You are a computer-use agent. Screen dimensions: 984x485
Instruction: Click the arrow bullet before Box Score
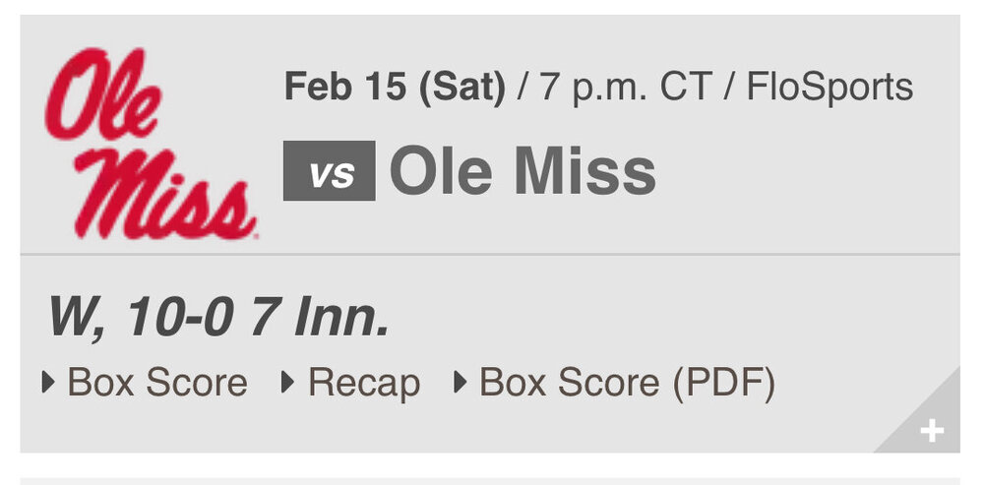click(x=48, y=382)
